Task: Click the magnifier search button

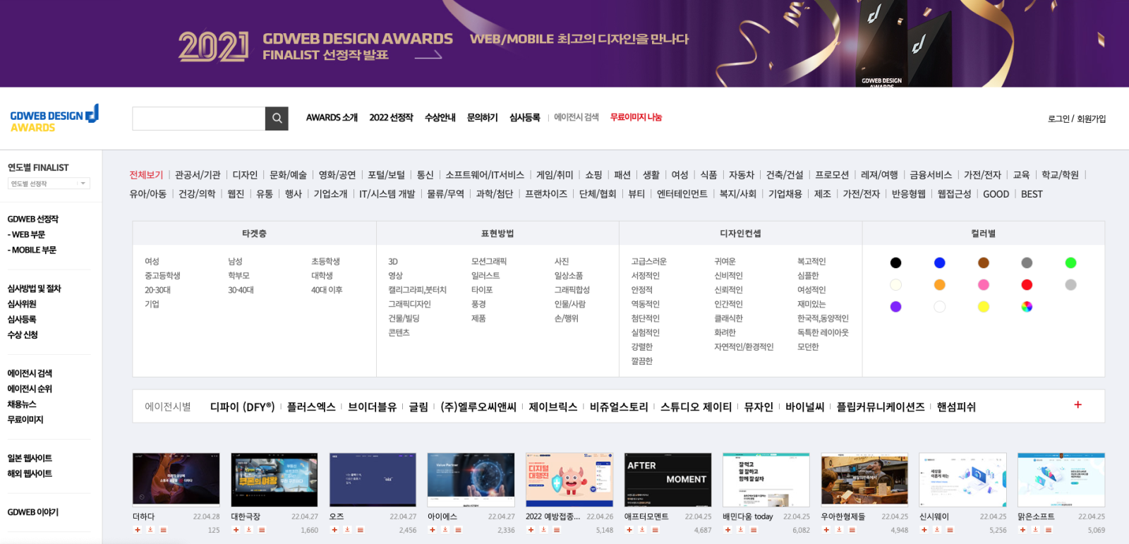Action: click(x=277, y=119)
